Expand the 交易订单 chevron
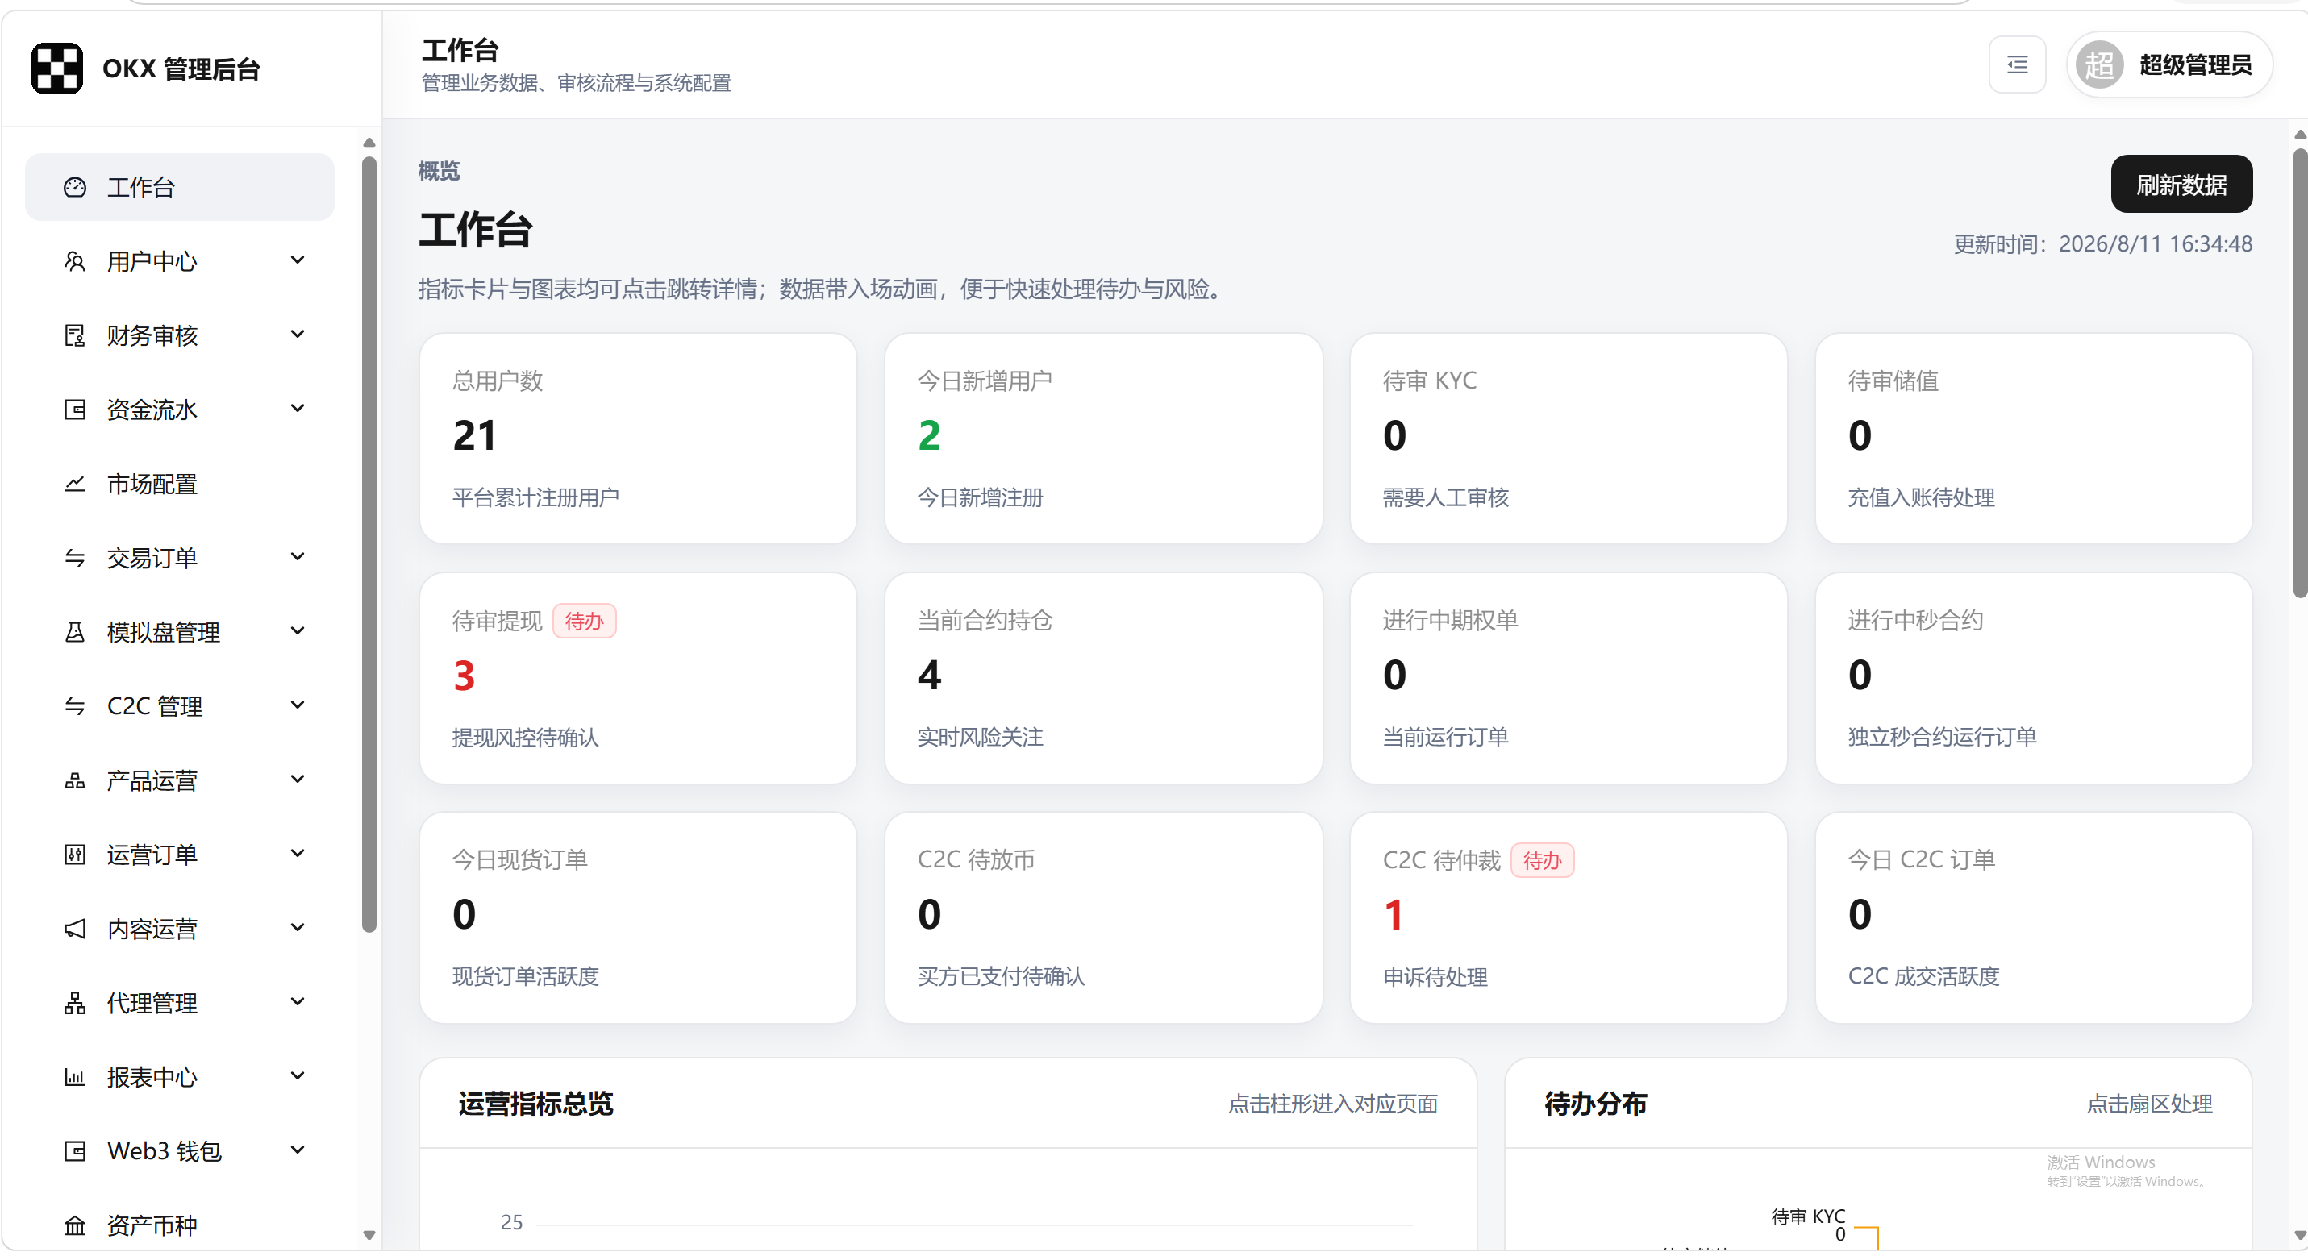Screen dimensions: 2308x1256 tap(298, 557)
